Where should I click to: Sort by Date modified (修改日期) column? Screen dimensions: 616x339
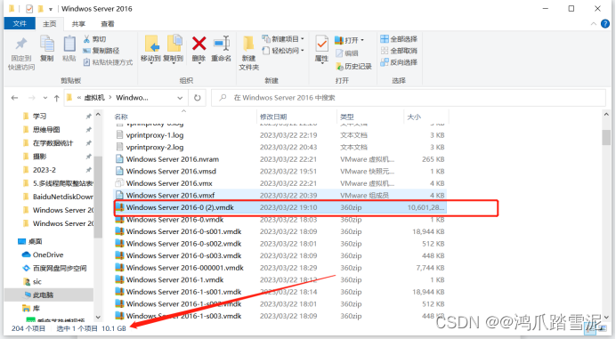tap(273, 117)
